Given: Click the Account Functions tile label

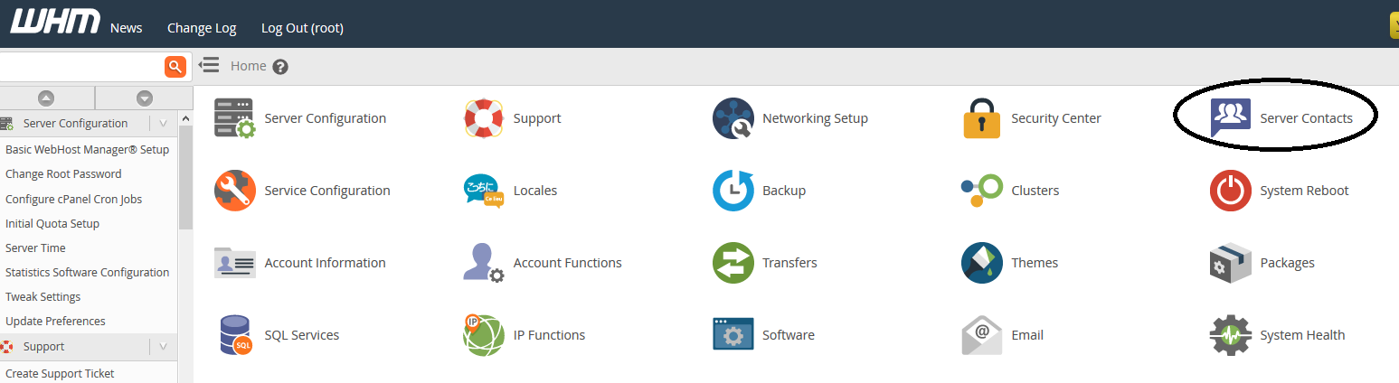Looking at the screenshot, I should click(x=568, y=263).
